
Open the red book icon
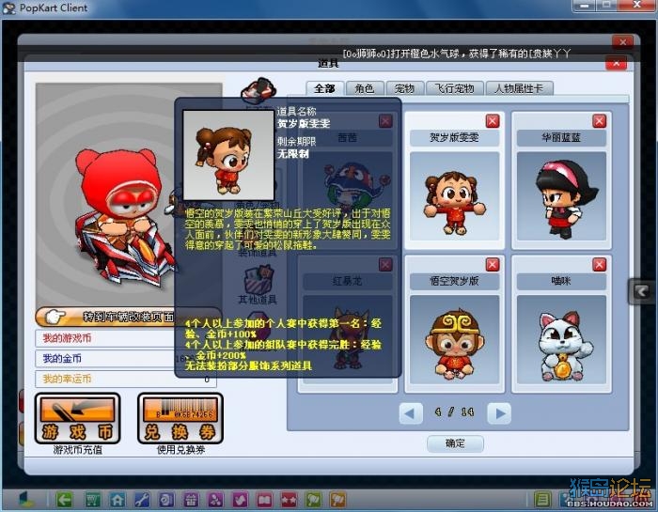coord(264,500)
